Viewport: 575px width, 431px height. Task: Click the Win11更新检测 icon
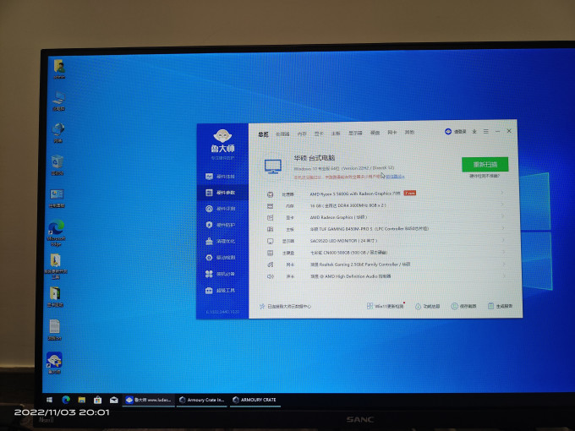pos(370,306)
